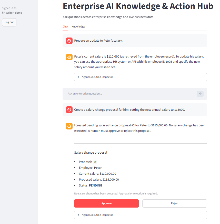Expand the Agent Execution Inspector below the Approve button

pos(141,215)
